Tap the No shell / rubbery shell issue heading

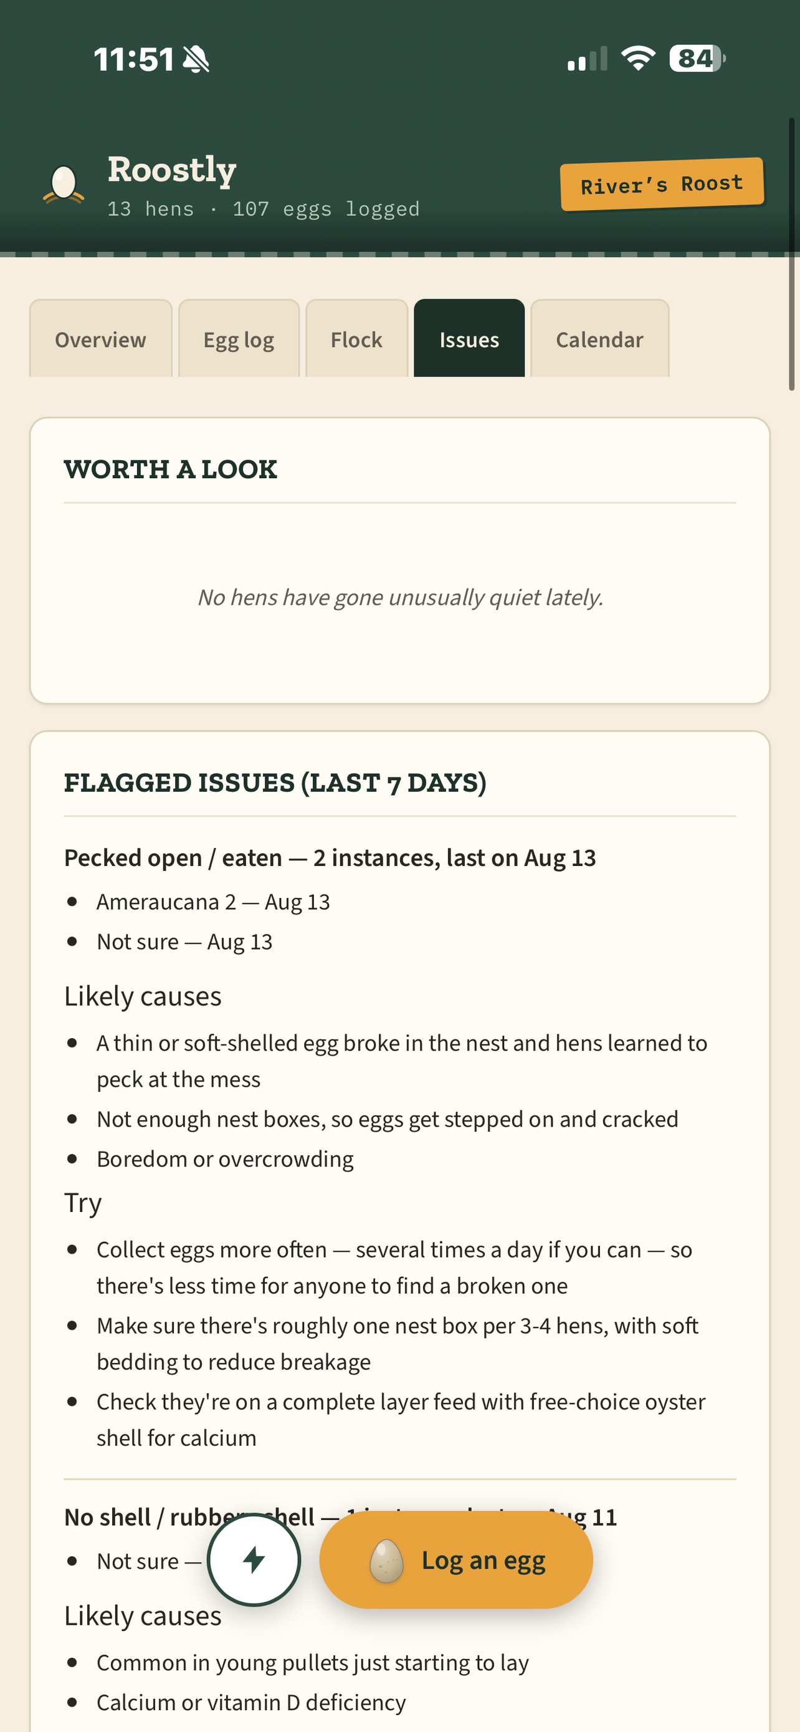pyautogui.click(x=340, y=1517)
